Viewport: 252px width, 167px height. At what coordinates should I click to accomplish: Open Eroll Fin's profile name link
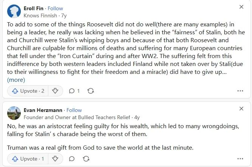click(34, 9)
